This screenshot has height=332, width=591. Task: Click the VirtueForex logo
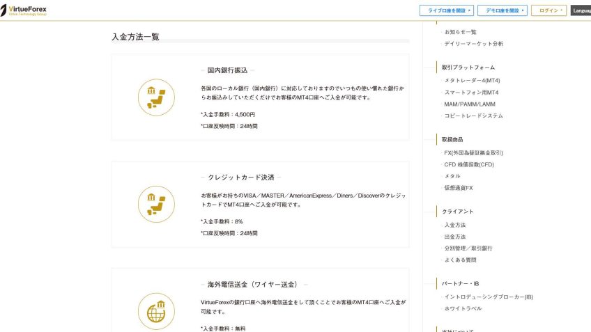point(24,10)
